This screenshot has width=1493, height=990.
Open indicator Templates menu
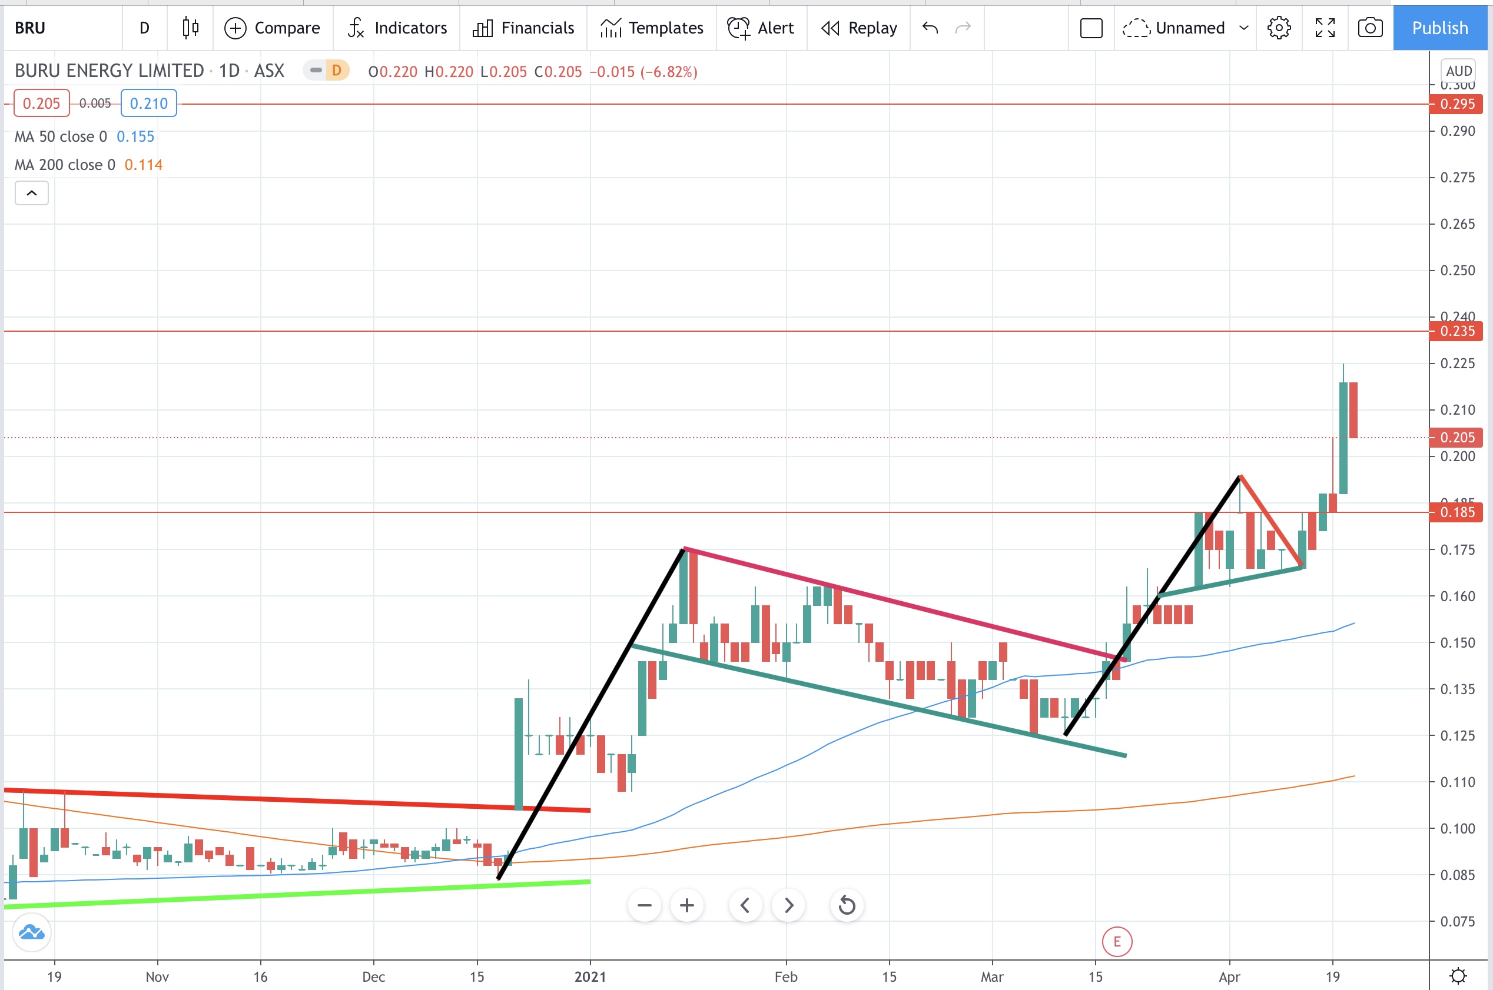click(651, 28)
